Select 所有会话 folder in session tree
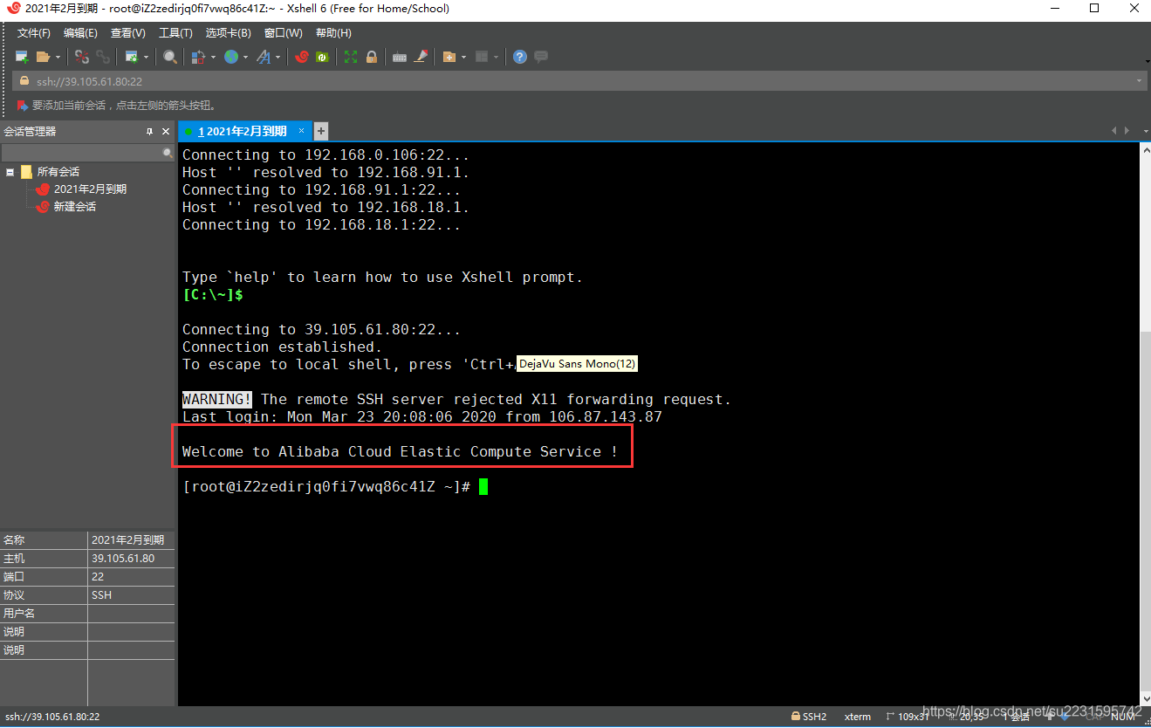The image size is (1151, 728). pos(58,172)
